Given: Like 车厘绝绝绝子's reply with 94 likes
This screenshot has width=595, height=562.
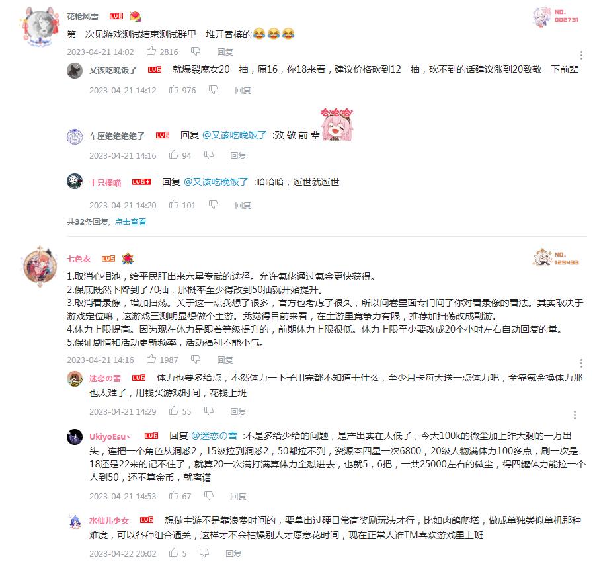Looking at the screenshot, I should tap(174, 155).
